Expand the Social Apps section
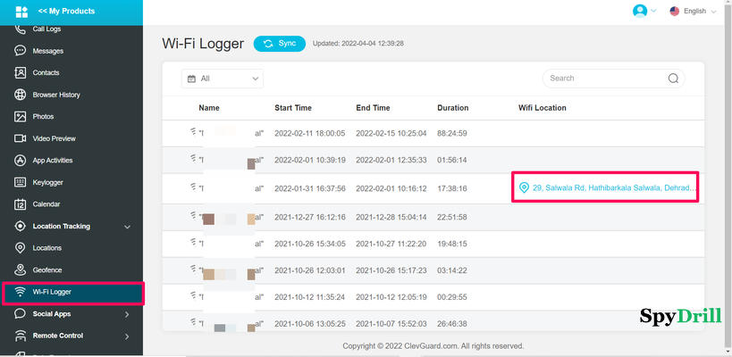 pyautogui.click(x=127, y=314)
